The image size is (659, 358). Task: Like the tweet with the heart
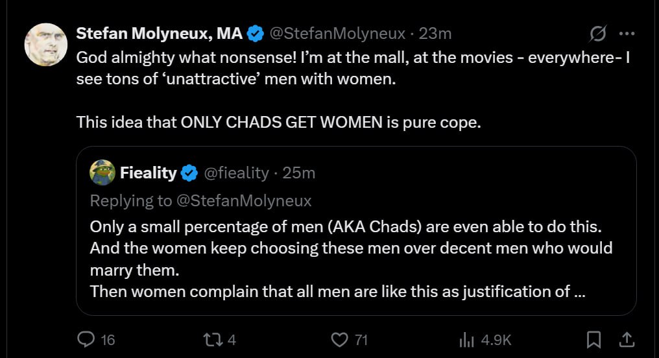coord(340,339)
